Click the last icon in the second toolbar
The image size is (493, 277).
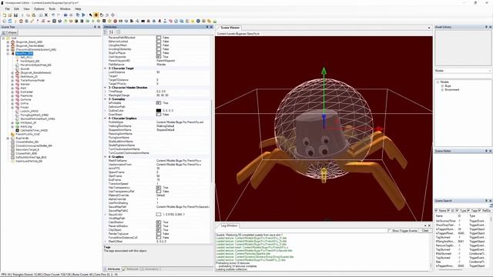pos(215,21)
